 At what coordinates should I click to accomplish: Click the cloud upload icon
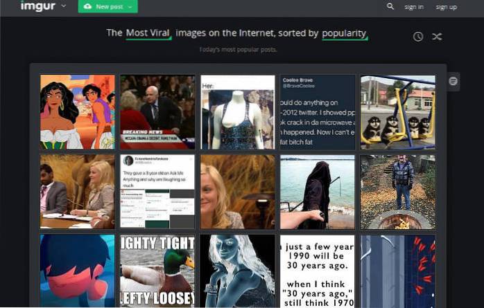[87, 6]
